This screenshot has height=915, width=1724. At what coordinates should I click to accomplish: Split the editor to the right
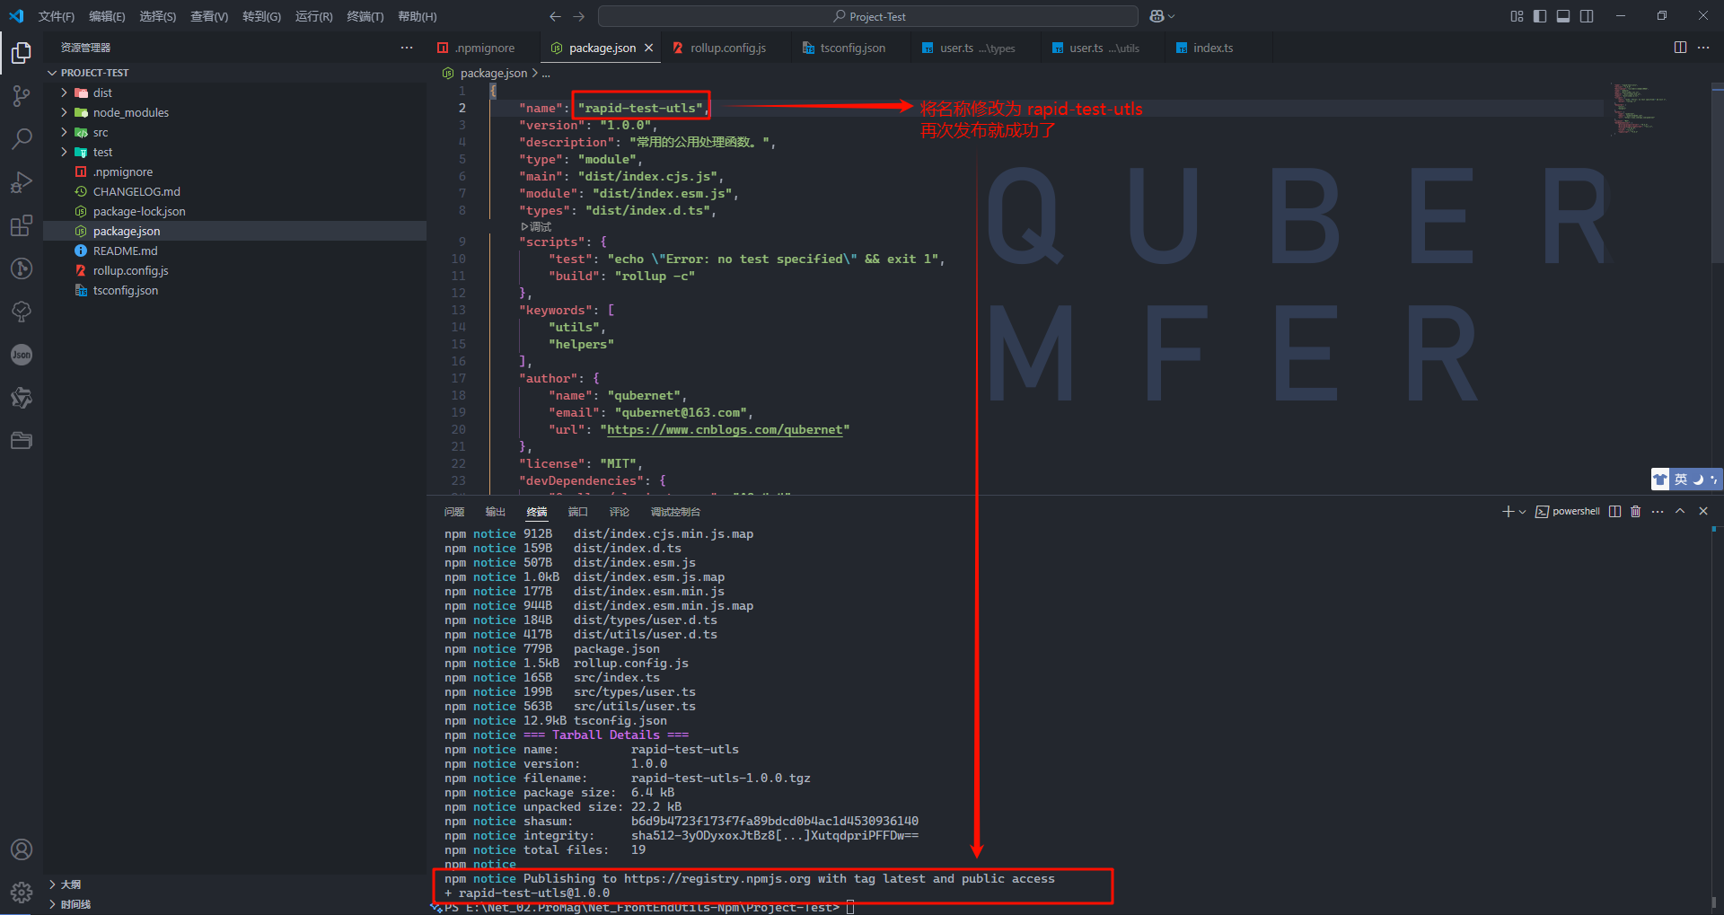[1680, 48]
